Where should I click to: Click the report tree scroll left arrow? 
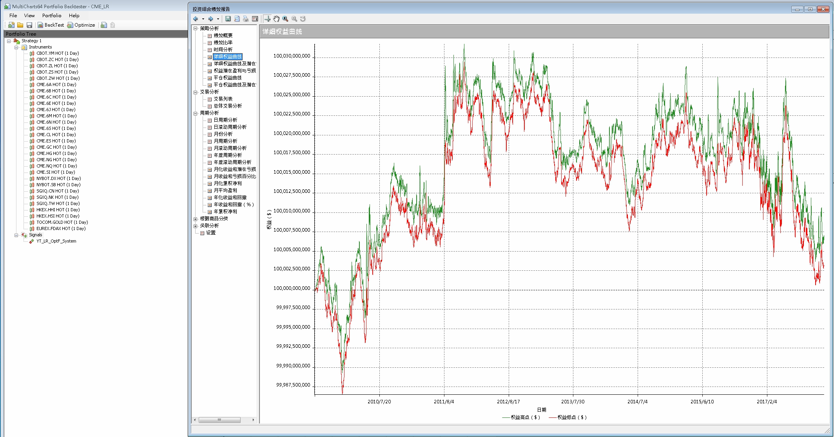(195, 420)
